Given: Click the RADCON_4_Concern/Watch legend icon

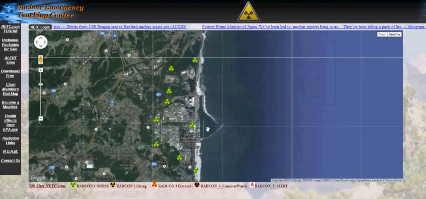Looking at the screenshot, I should point(197,185).
